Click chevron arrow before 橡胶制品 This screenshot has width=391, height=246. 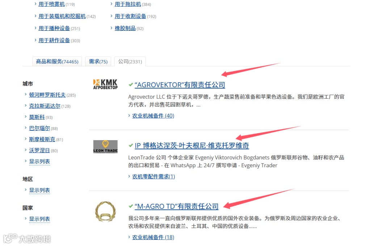click(x=112, y=28)
